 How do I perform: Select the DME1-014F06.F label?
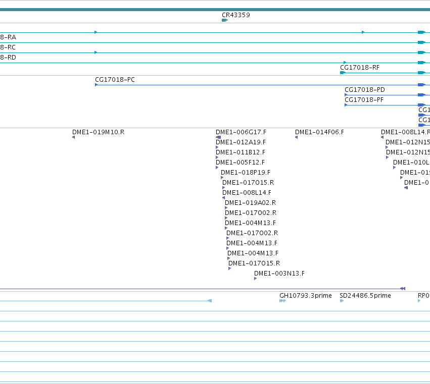(319, 132)
